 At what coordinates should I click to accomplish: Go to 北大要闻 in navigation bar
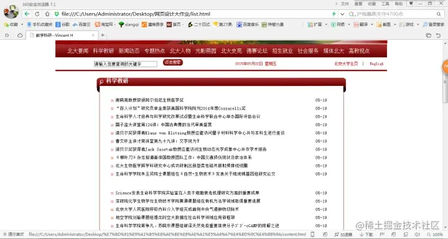coord(78,51)
